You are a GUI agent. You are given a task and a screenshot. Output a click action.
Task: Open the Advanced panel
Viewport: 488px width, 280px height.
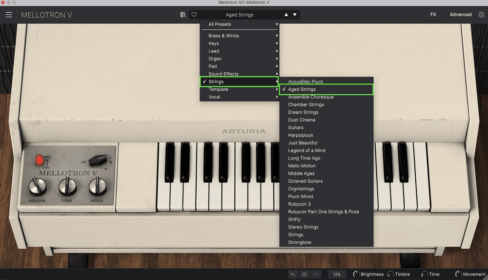click(x=461, y=15)
